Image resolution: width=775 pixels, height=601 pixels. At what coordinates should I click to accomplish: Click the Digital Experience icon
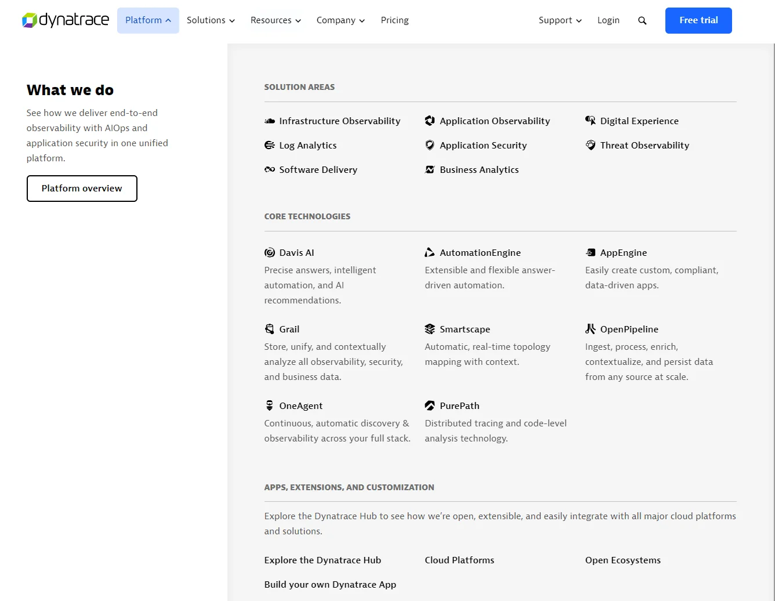(591, 121)
